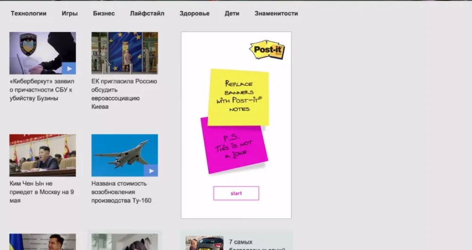472x250 pixels.
Task: Open Ким Чен Ын не приедет headline
Action: pyautogui.click(x=42, y=192)
